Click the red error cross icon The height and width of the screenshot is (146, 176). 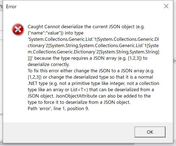[18, 30]
